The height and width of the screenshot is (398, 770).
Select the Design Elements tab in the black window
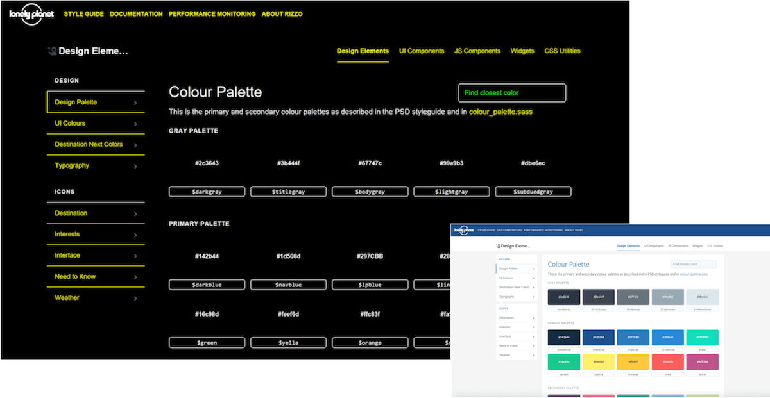363,51
